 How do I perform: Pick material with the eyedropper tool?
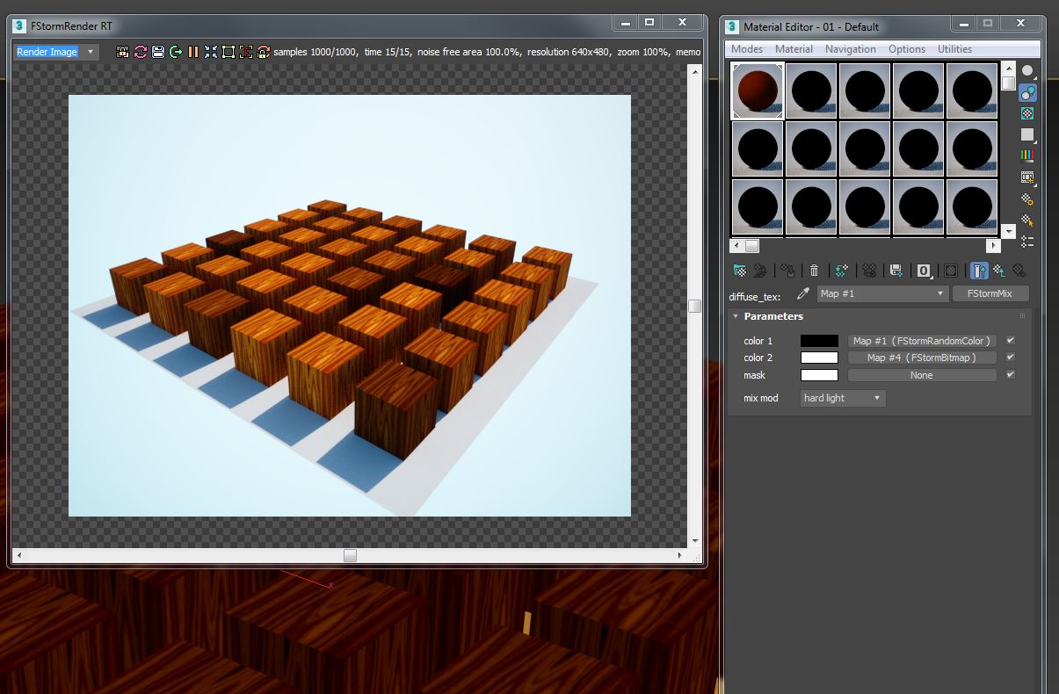[802, 294]
